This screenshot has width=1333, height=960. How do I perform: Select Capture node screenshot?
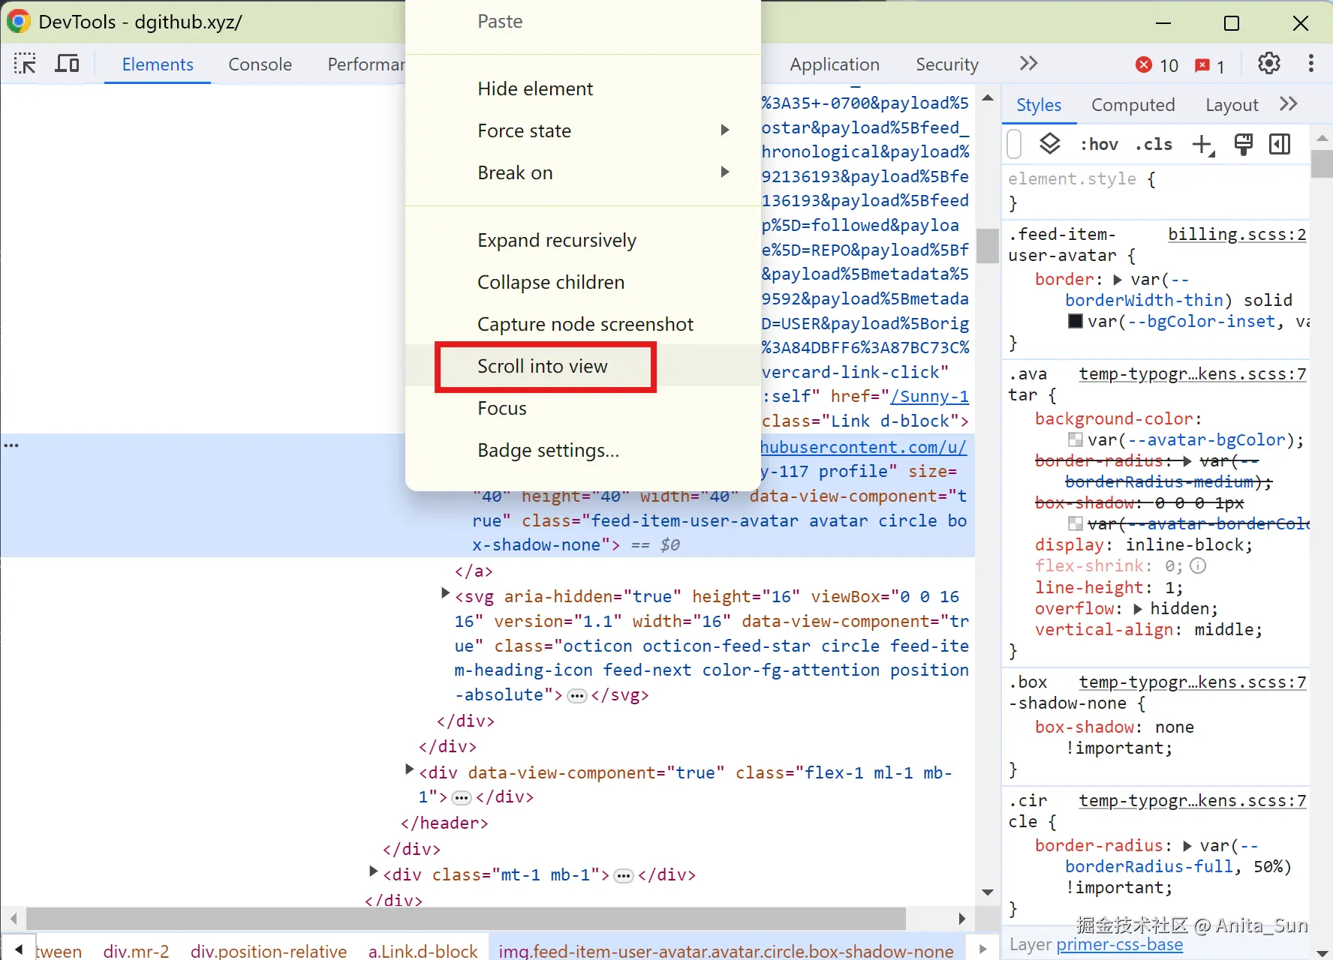[x=583, y=324]
